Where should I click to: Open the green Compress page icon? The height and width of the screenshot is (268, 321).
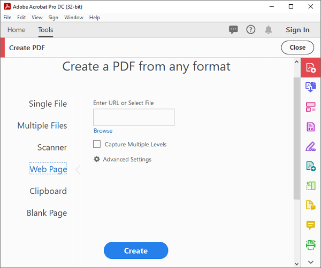(x=311, y=186)
